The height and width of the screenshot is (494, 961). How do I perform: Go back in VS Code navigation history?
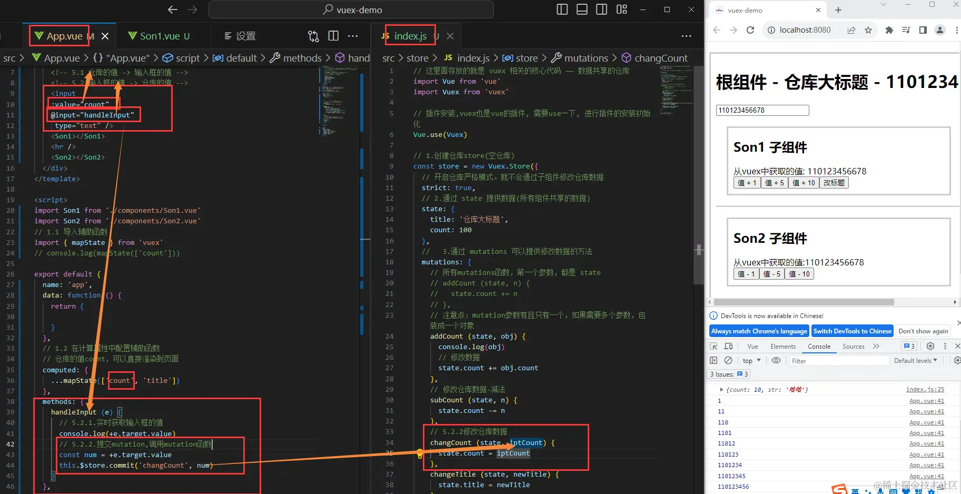[x=173, y=9]
